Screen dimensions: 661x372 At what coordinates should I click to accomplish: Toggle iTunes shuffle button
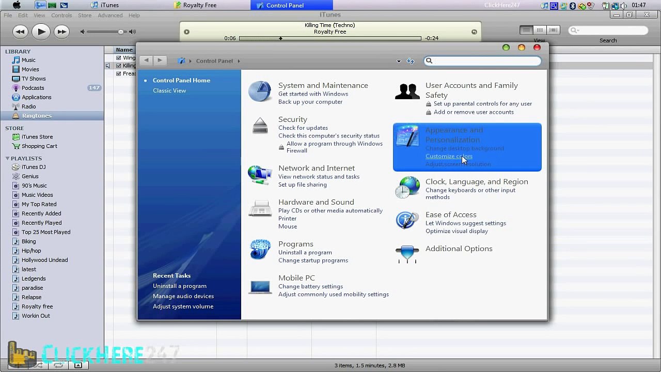pyautogui.click(x=39, y=365)
